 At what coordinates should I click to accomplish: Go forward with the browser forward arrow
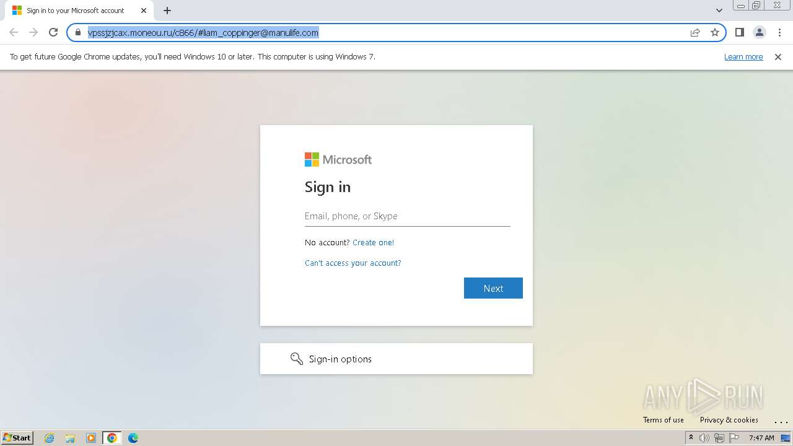tap(33, 32)
